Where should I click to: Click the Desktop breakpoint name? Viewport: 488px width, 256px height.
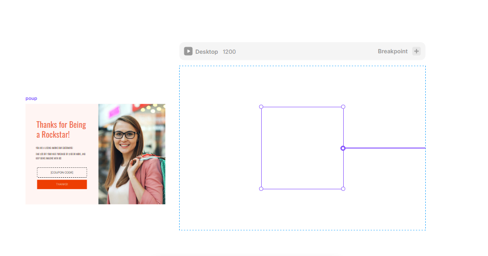click(x=207, y=52)
